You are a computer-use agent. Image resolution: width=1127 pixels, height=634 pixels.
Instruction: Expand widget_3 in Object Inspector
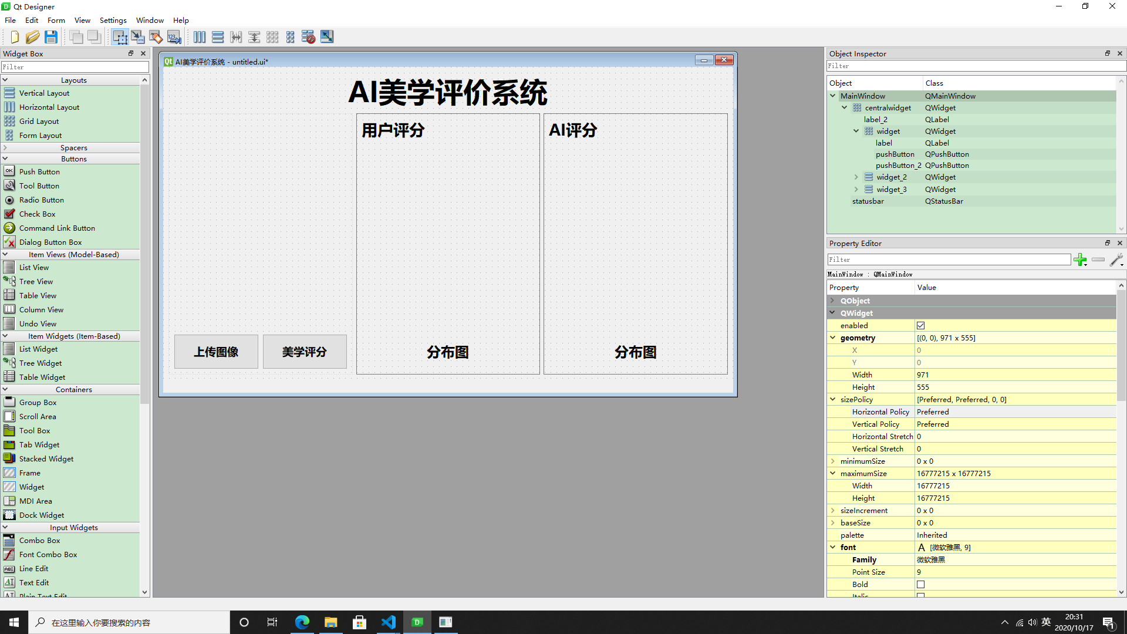(856, 189)
